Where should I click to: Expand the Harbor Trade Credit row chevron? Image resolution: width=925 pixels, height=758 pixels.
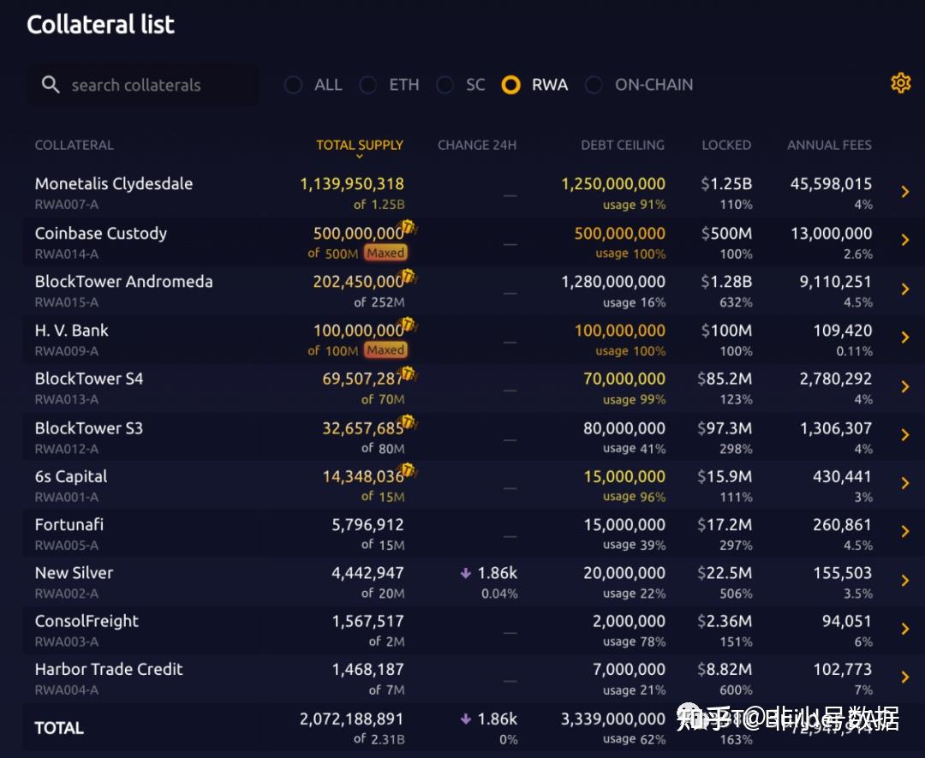click(x=905, y=677)
